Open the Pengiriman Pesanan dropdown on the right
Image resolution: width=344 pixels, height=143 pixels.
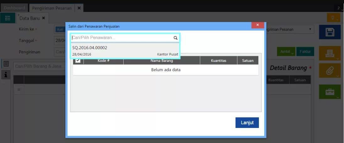click(288, 29)
